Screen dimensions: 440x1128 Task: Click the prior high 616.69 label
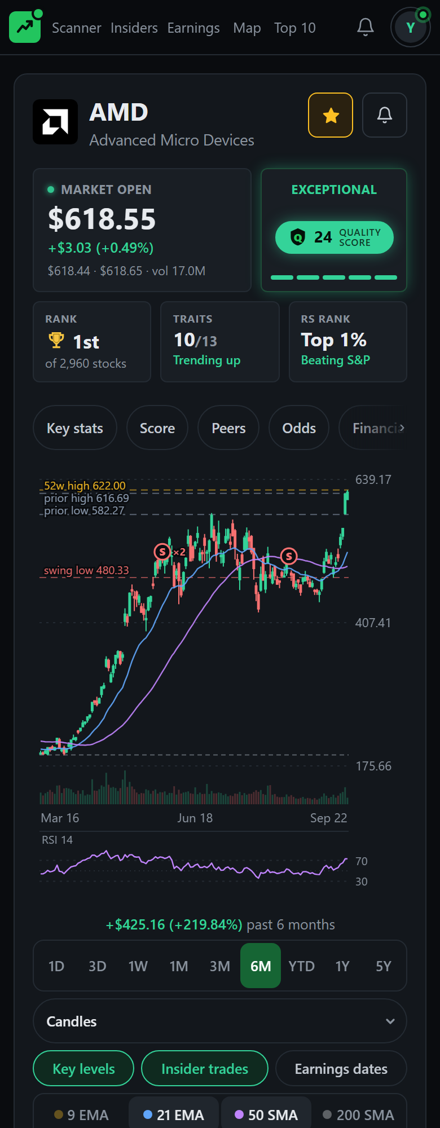[x=86, y=498]
